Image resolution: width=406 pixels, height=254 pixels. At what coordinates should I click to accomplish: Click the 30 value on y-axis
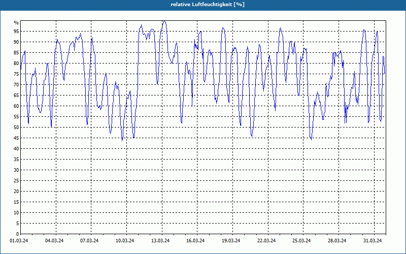[x=16, y=170]
